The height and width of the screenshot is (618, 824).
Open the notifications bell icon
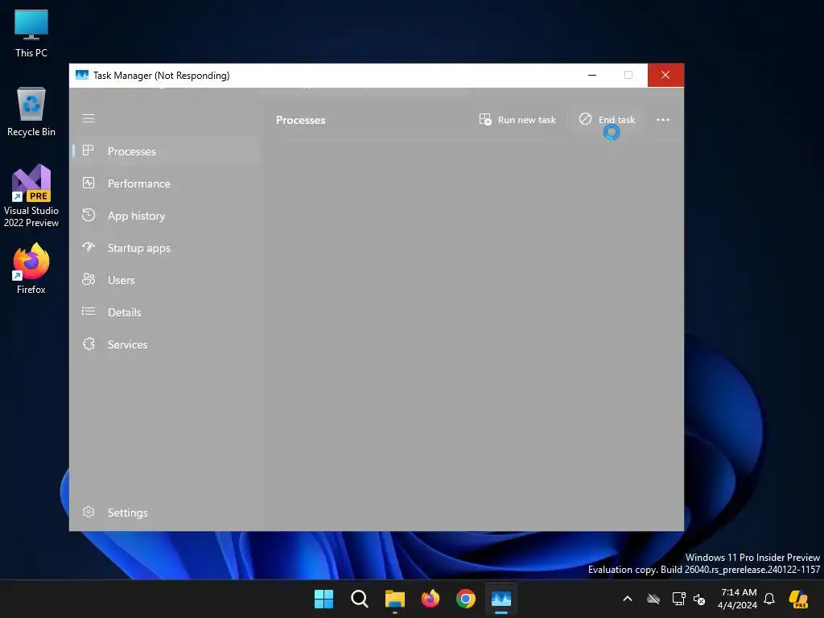point(769,599)
